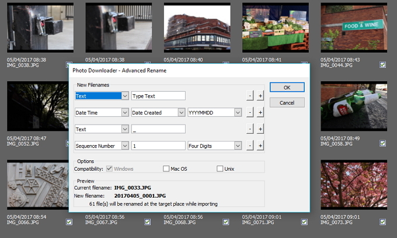Cancel the Advanced Rename dialog
397x238 pixels.
[287, 103]
